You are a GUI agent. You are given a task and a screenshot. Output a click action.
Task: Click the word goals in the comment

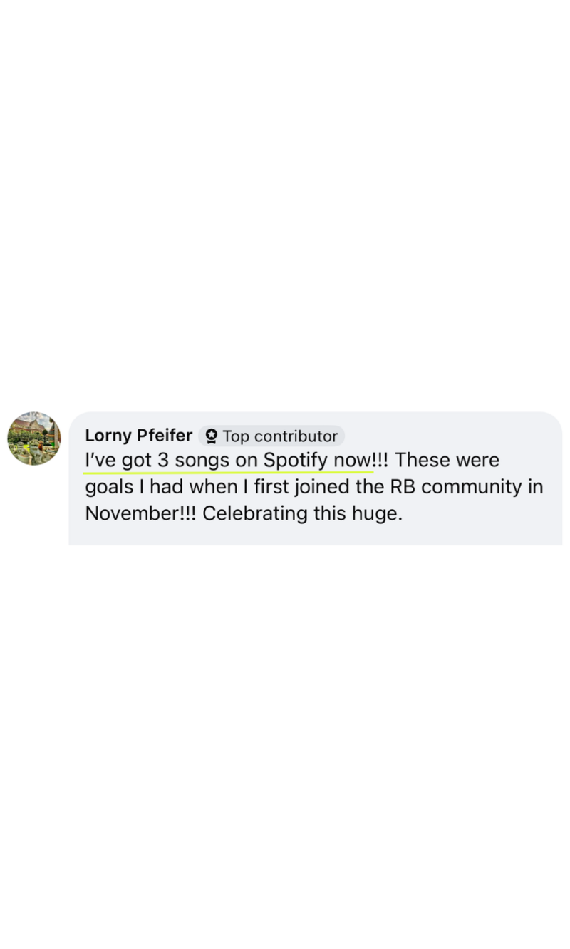pos(109,488)
